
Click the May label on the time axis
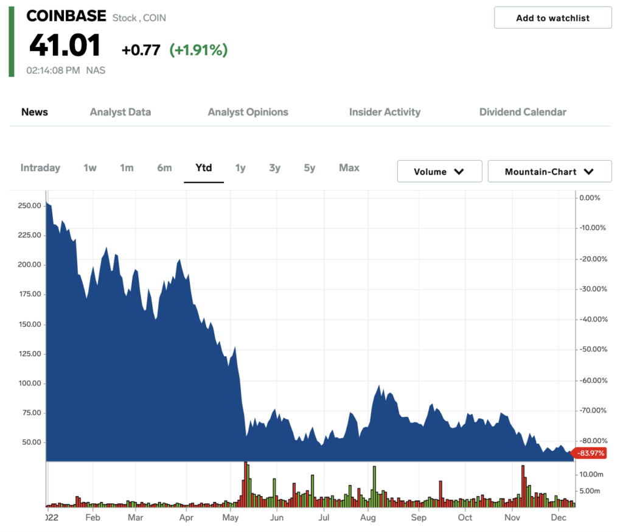pos(231,517)
